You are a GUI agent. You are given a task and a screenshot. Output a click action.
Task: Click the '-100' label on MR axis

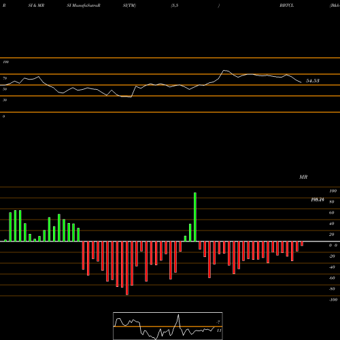click(333, 300)
